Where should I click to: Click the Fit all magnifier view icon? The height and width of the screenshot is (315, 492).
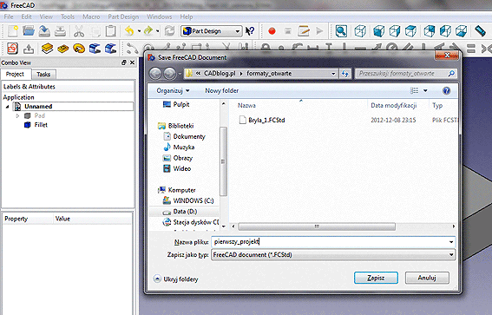[341, 31]
